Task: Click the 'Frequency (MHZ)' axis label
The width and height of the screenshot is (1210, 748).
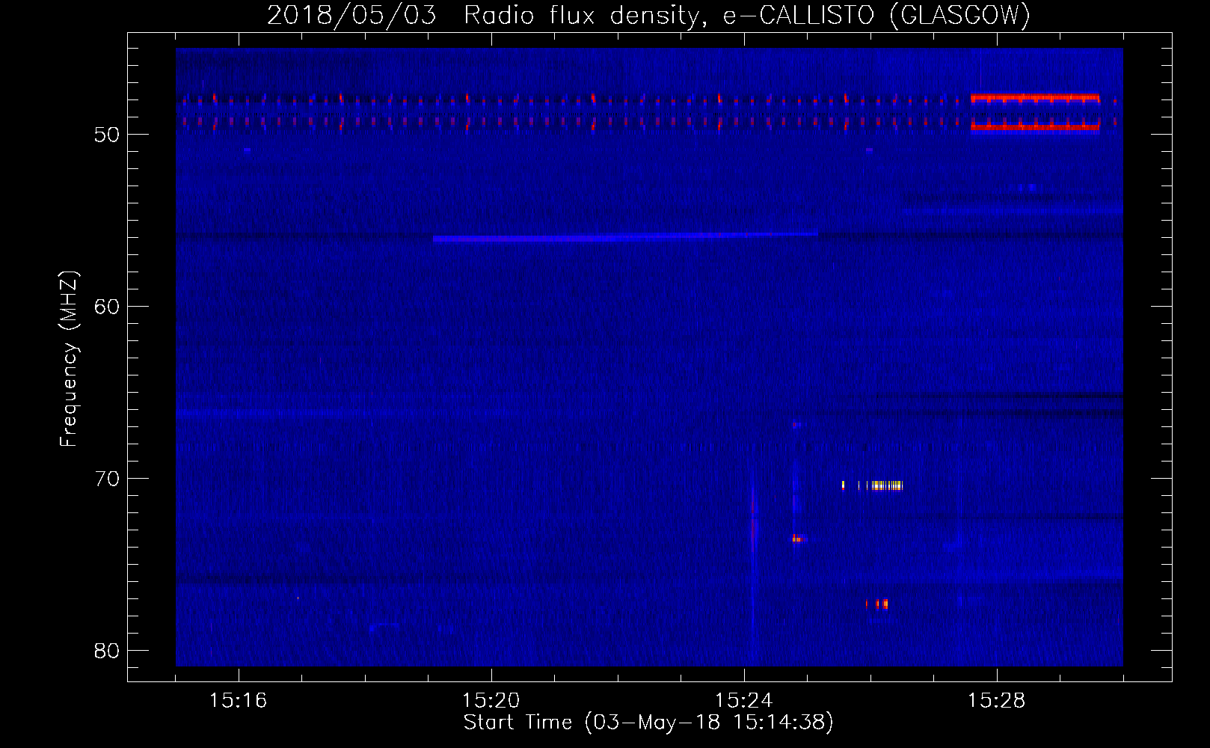Action: point(69,359)
